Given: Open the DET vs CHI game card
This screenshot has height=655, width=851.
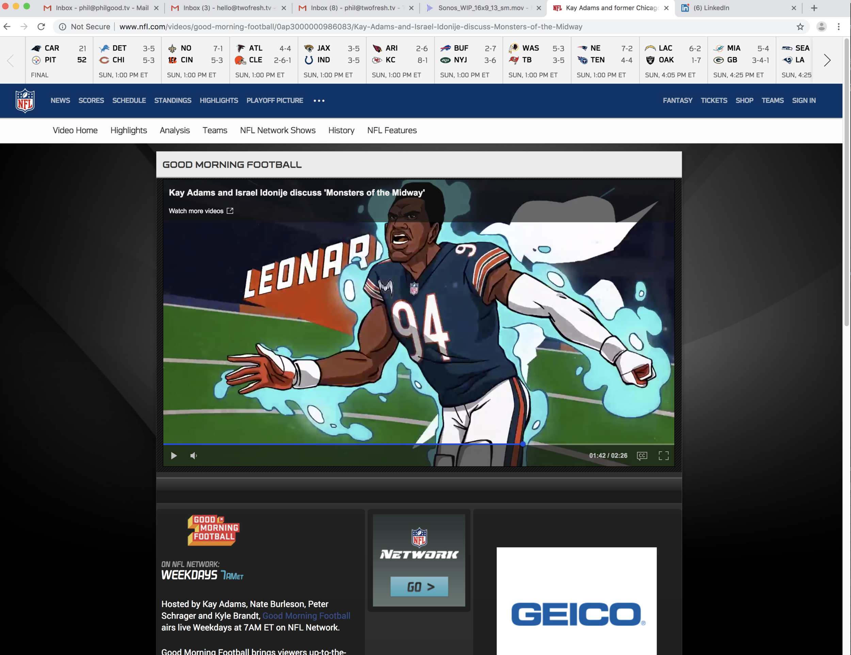Looking at the screenshot, I should point(127,60).
